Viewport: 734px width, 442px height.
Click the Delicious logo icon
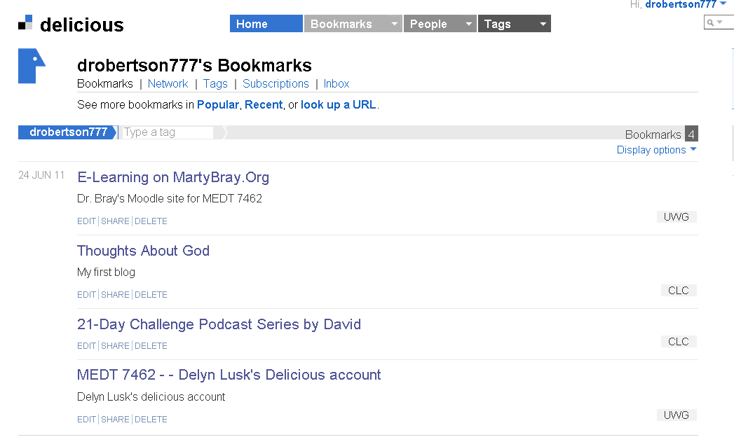(x=25, y=23)
